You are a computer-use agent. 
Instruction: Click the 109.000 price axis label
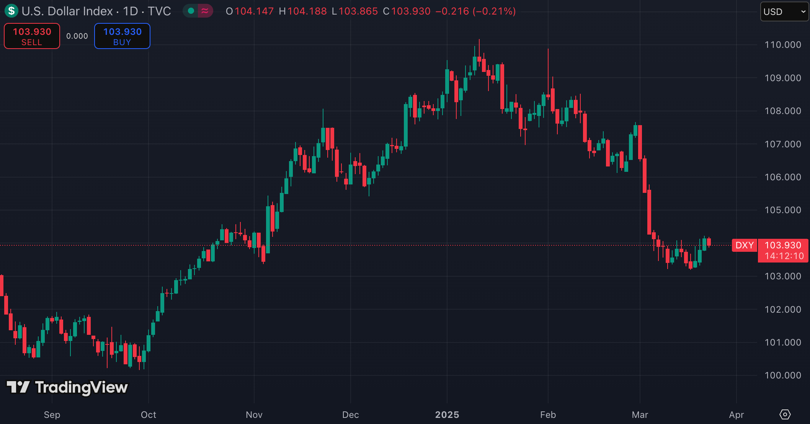click(x=783, y=78)
